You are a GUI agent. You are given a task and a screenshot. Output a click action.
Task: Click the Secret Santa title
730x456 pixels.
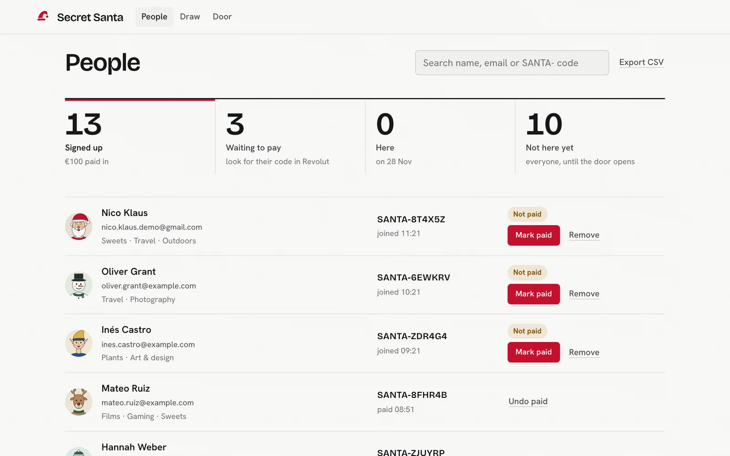pyautogui.click(x=90, y=17)
